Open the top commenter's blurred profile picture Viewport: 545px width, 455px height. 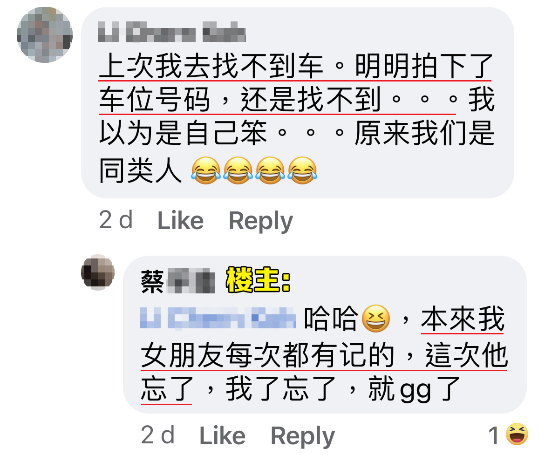tap(45, 35)
